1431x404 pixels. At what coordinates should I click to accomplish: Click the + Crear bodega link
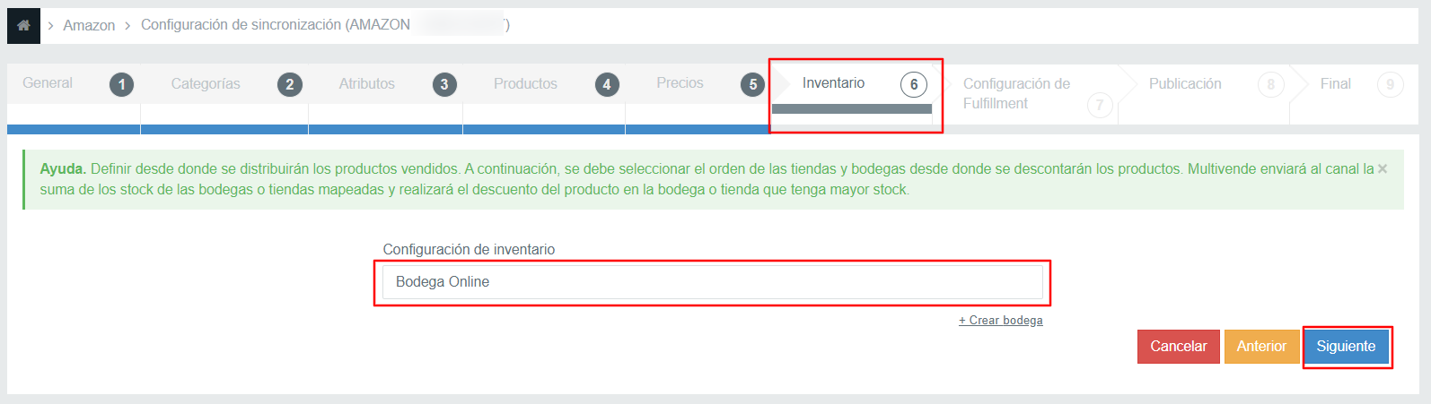pyautogui.click(x=1001, y=321)
